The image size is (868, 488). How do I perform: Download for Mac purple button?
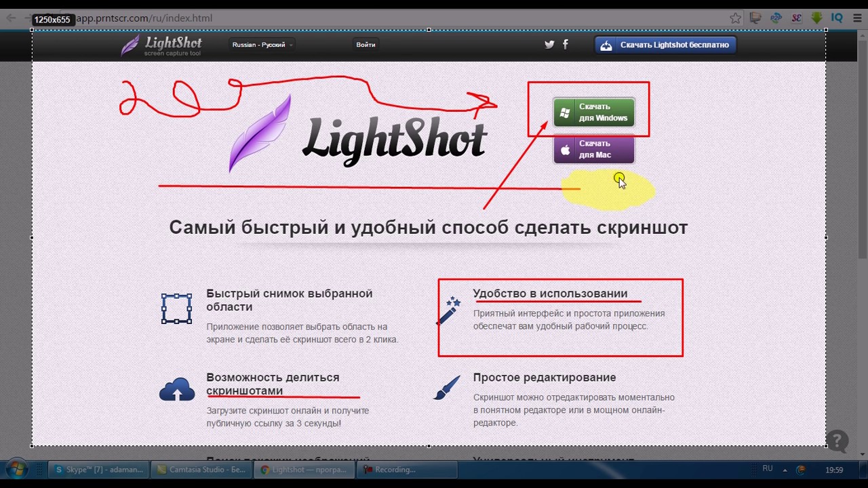[x=594, y=149]
